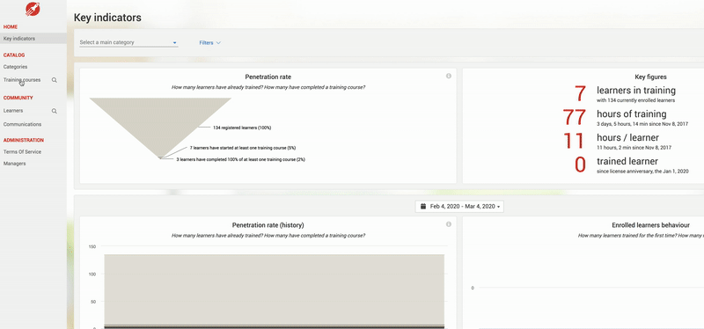The height and width of the screenshot is (329, 704).
Task: Click calendar icon in date range picker
Action: (x=423, y=207)
